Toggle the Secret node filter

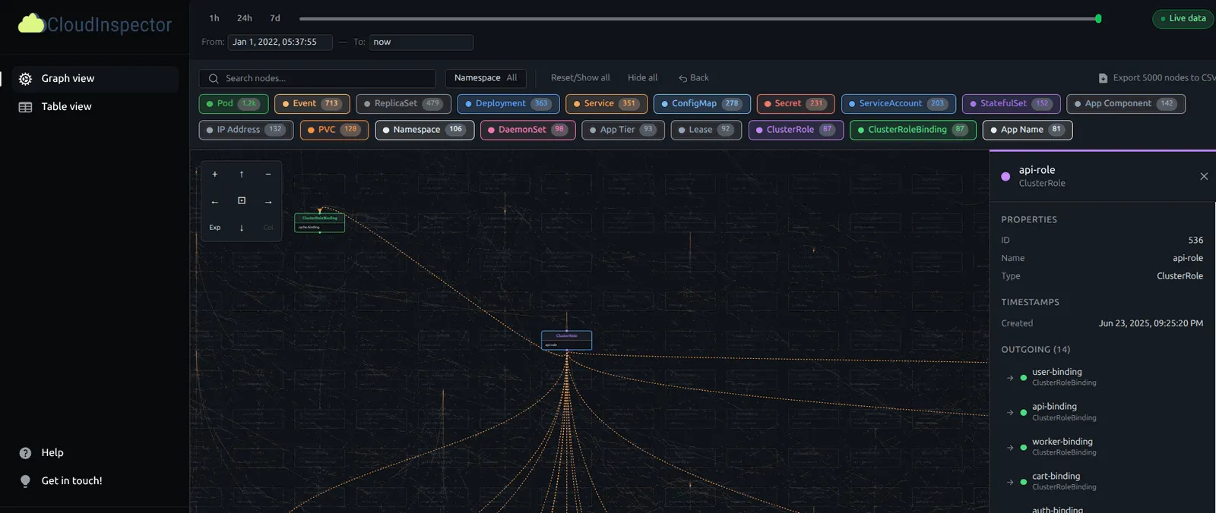point(796,104)
